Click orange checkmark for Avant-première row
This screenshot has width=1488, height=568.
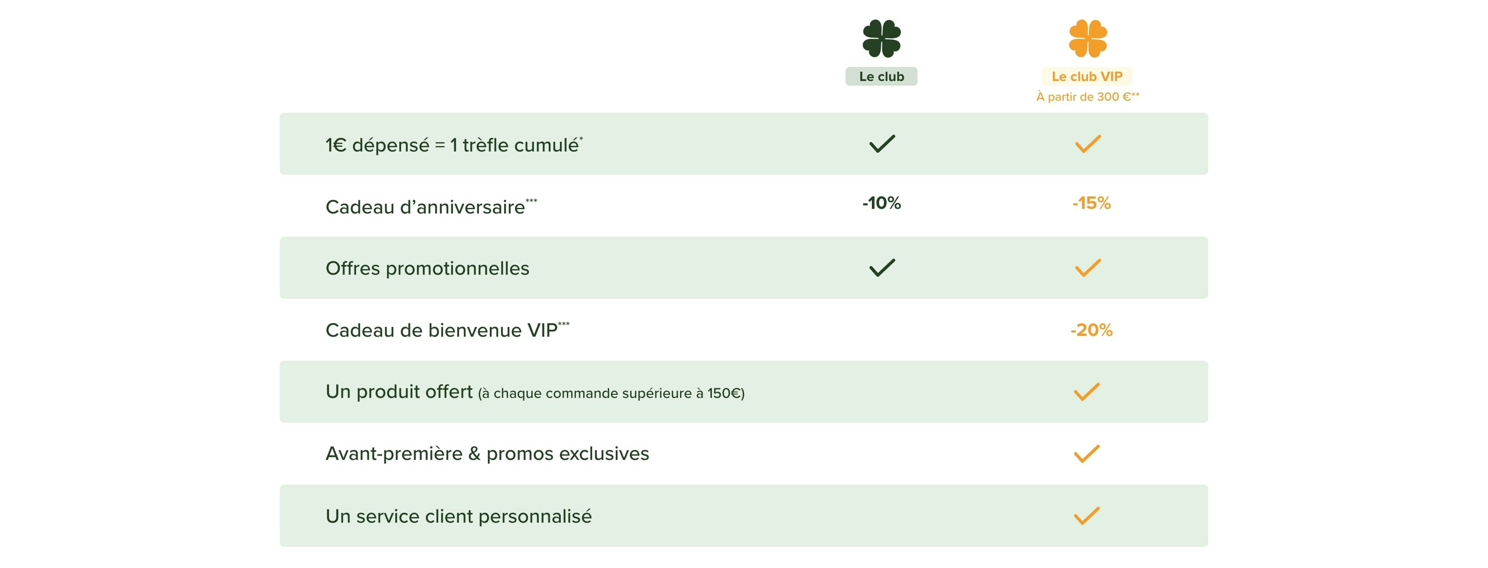point(1087,454)
